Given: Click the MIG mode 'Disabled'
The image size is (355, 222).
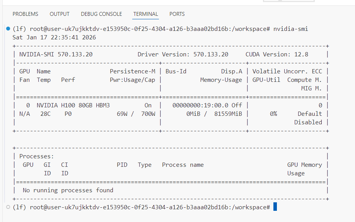Looking at the screenshot, I should [x=308, y=122].
